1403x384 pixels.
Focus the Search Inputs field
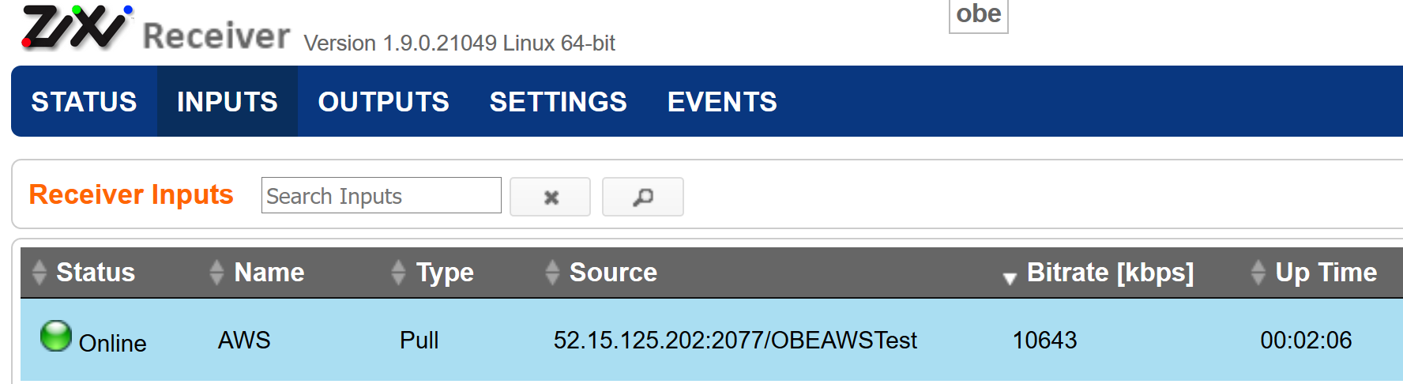pyautogui.click(x=382, y=195)
